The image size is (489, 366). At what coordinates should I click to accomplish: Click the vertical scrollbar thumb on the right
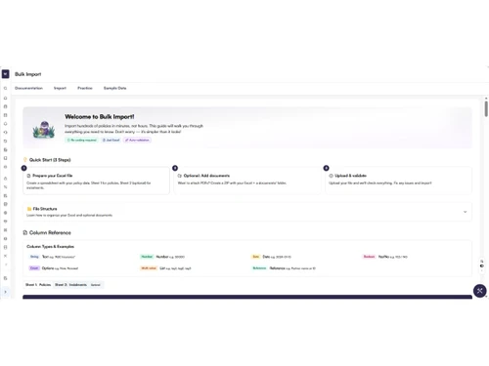486,108
